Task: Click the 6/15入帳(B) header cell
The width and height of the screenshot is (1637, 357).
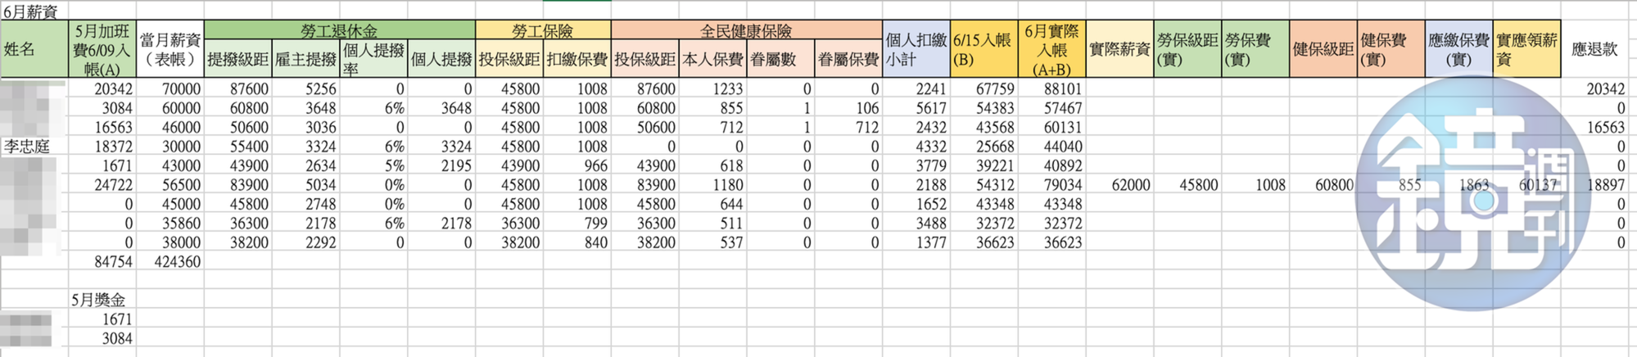Action: [984, 49]
